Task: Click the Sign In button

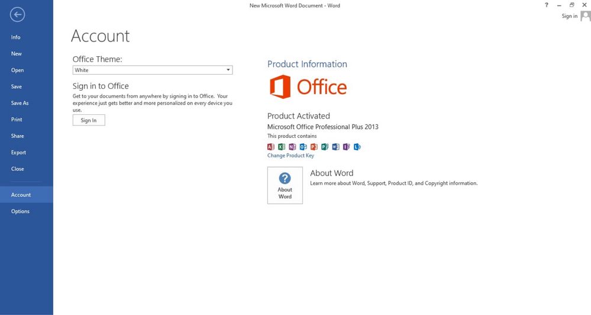Action: coord(89,120)
